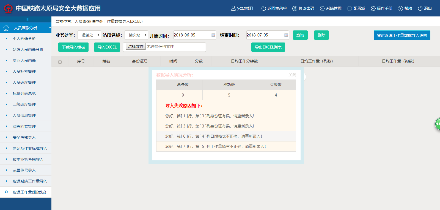This screenshot has height=210, width=440.
Task: Click the question mark help icon
Action: click(x=400, y=8)
